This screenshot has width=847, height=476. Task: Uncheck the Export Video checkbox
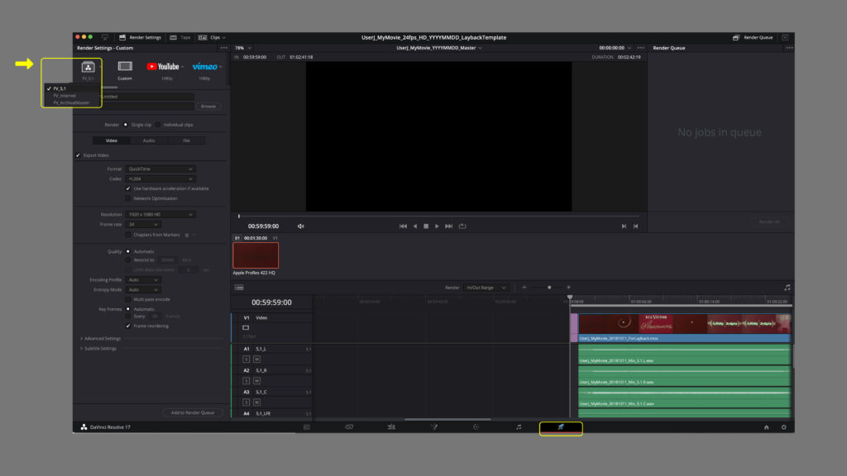[79, 155]
